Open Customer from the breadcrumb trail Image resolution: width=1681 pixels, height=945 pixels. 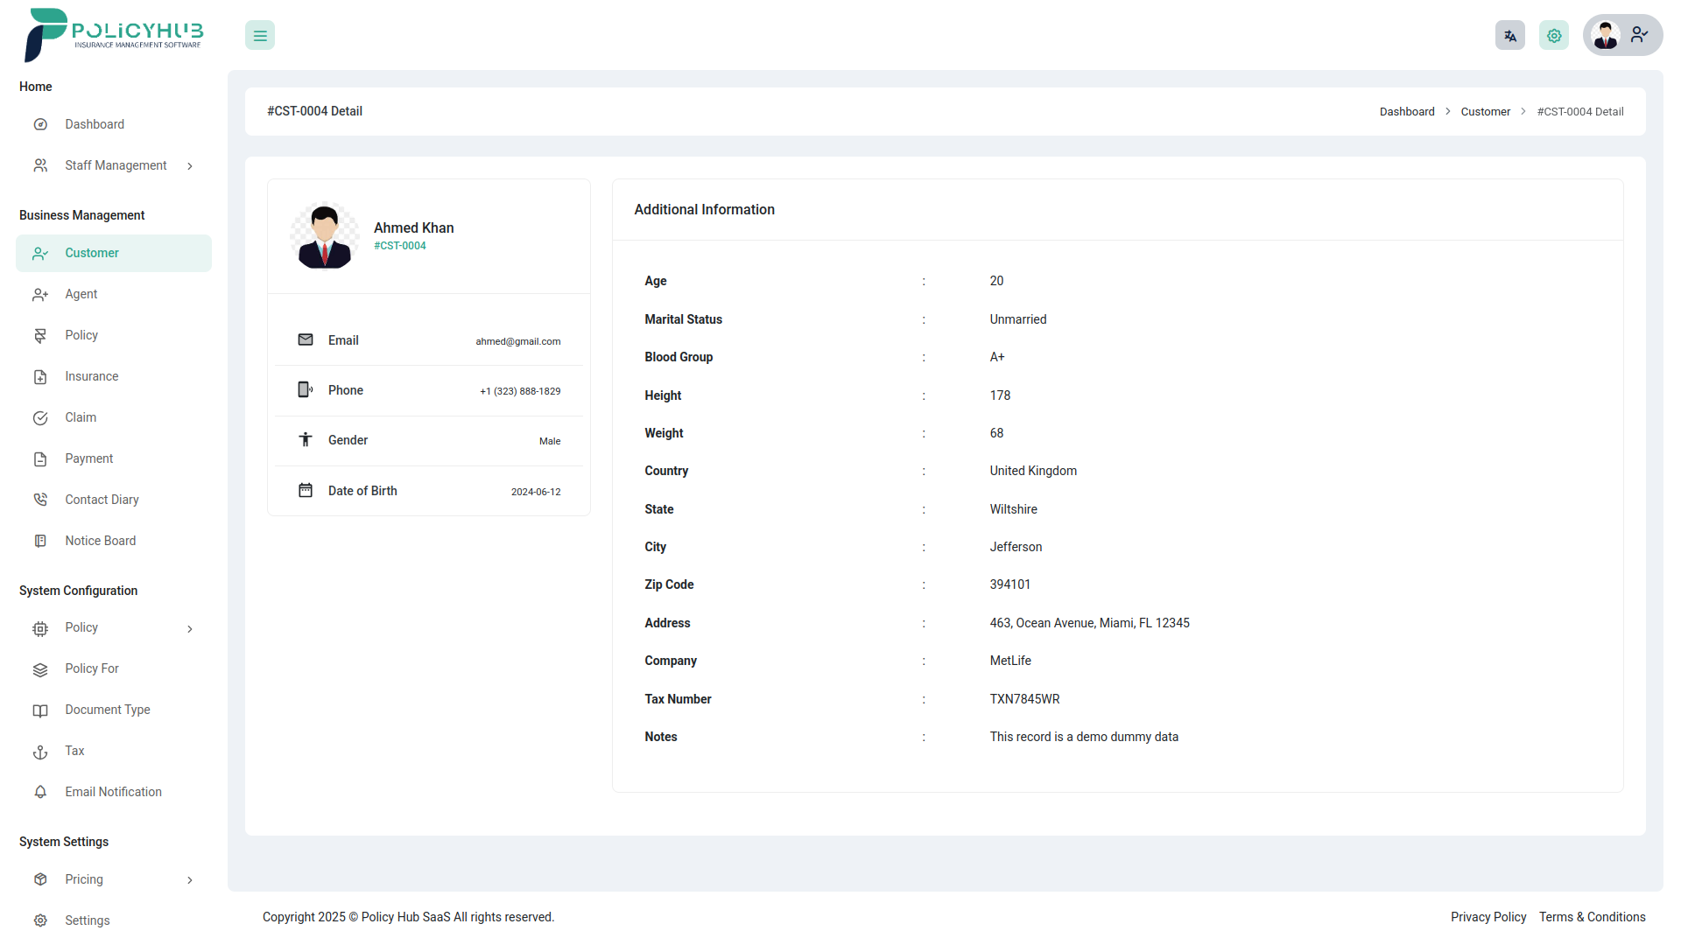1486,111
